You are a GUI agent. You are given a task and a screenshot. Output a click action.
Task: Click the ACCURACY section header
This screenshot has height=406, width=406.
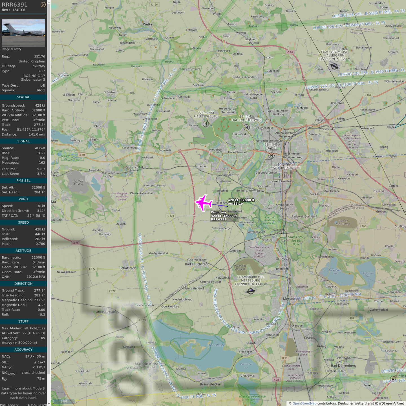point(23,350)
